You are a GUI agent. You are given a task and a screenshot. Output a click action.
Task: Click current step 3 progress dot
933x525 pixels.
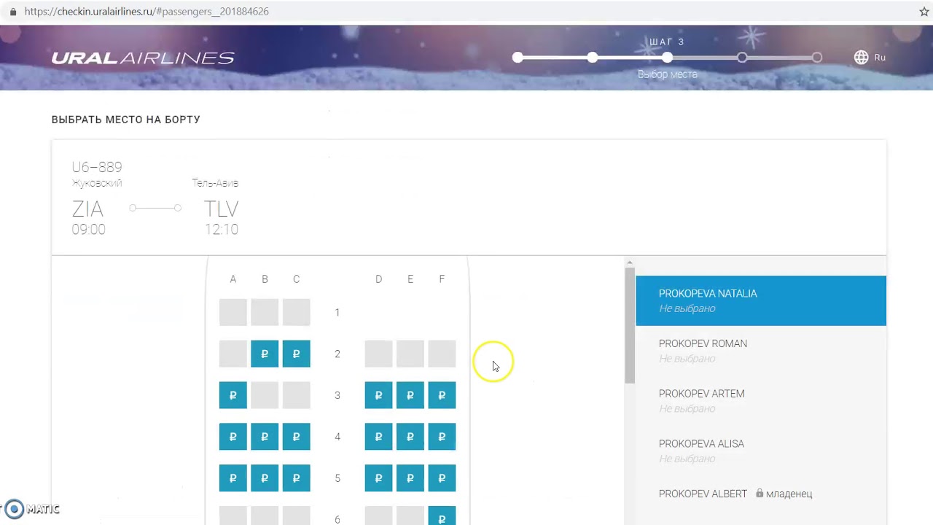click(x=667, y=58)
